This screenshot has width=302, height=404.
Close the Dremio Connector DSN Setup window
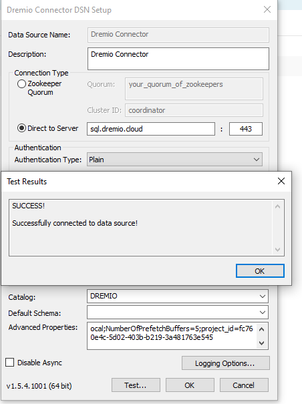click(x=267, y=10)
